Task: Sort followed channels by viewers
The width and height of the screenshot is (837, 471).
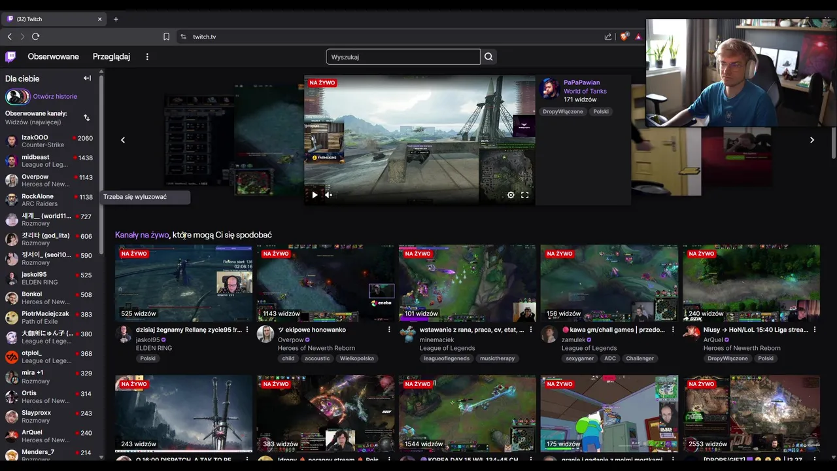Action: (86, 118)
